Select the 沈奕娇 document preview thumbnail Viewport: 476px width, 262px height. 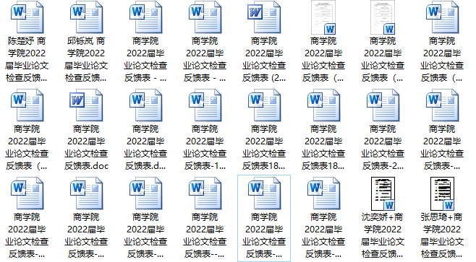pyautogui.click(x=383, y=193)
